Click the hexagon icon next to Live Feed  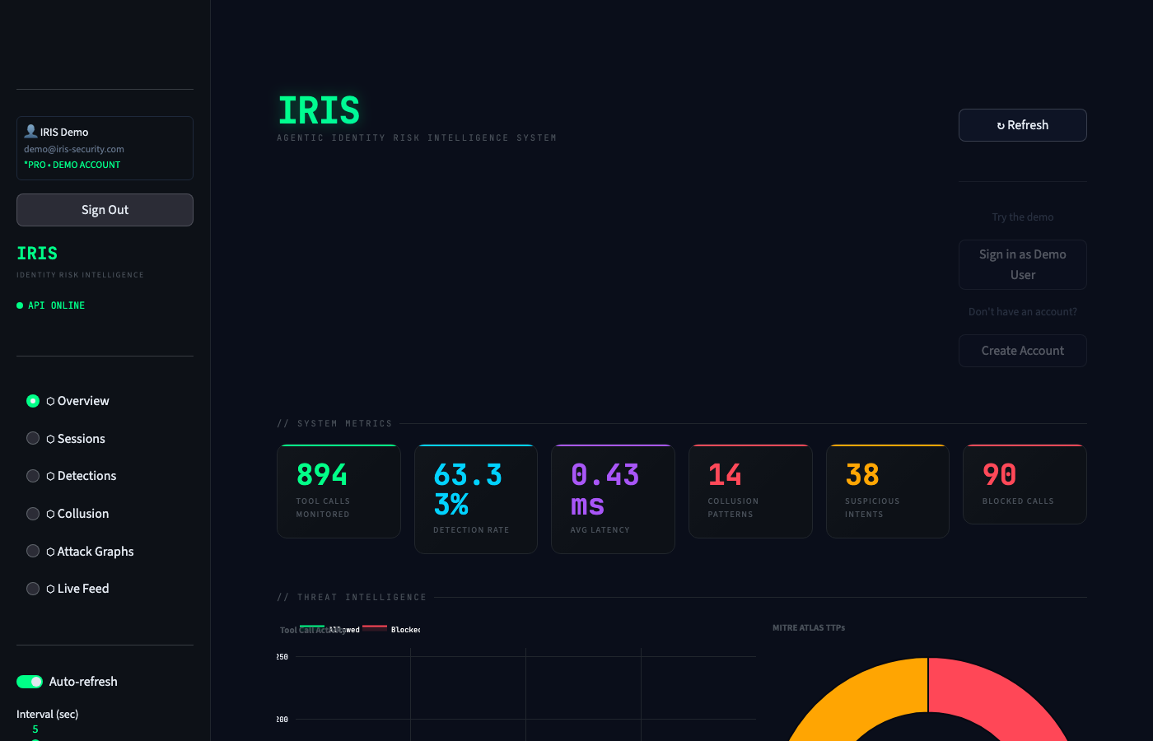click(x=50, y=590)
